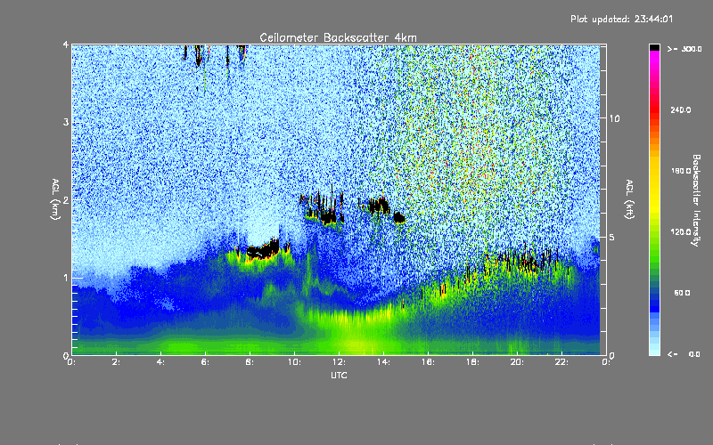The height and width of the screenshot is (445, 713).
Task: Click the '12:' UTC tick label
Action: [x=339, y=362]
